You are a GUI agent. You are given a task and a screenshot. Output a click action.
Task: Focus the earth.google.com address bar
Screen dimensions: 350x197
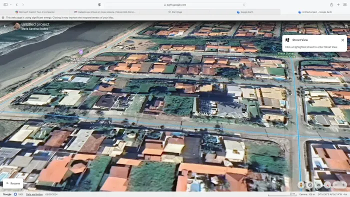(175, 4)
